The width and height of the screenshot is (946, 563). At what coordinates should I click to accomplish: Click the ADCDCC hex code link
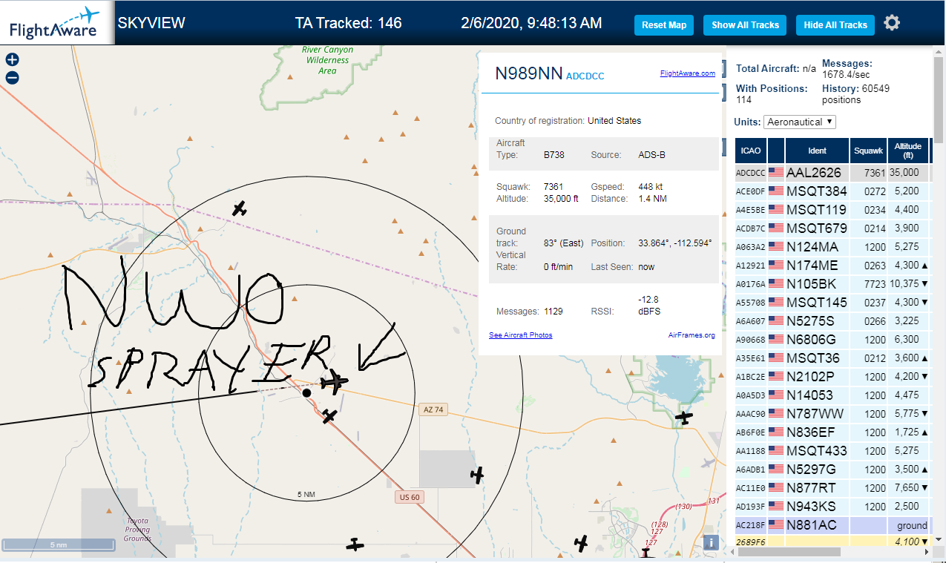(x=585, y=76)
